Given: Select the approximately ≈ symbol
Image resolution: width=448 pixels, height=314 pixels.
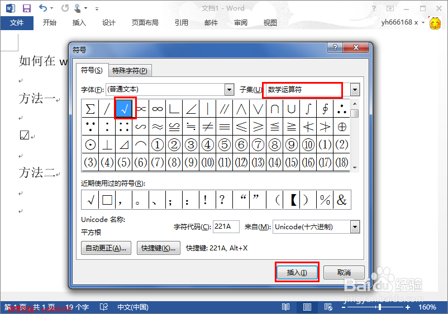Looking at the screenshot, I should click(158, 127).
